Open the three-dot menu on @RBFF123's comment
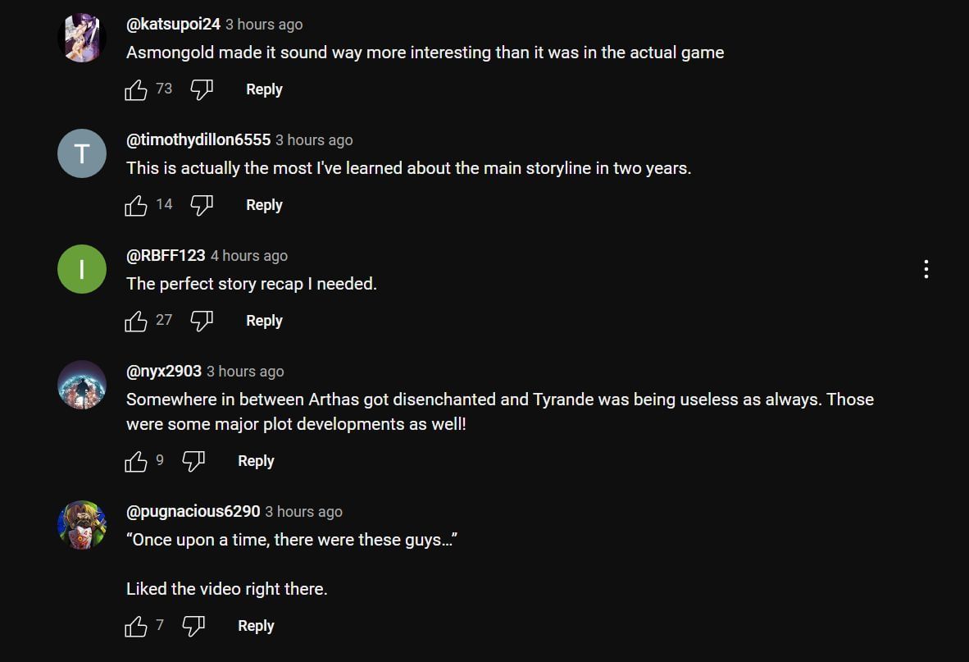This screenshot has width=969, height=662. [926, 269]
